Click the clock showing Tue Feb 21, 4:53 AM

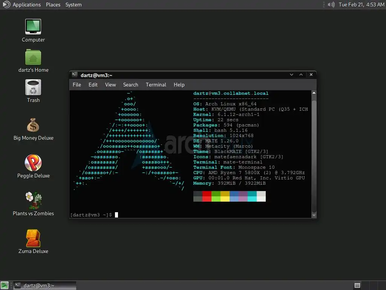point(361,5)
